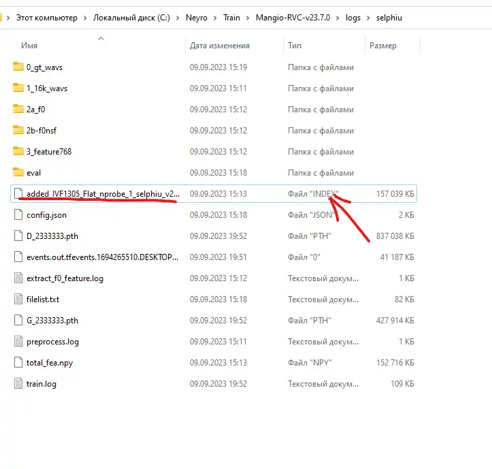Go to Этот компьютер in address bar
This screenshot has height=469, width=492.
[47, 18]
